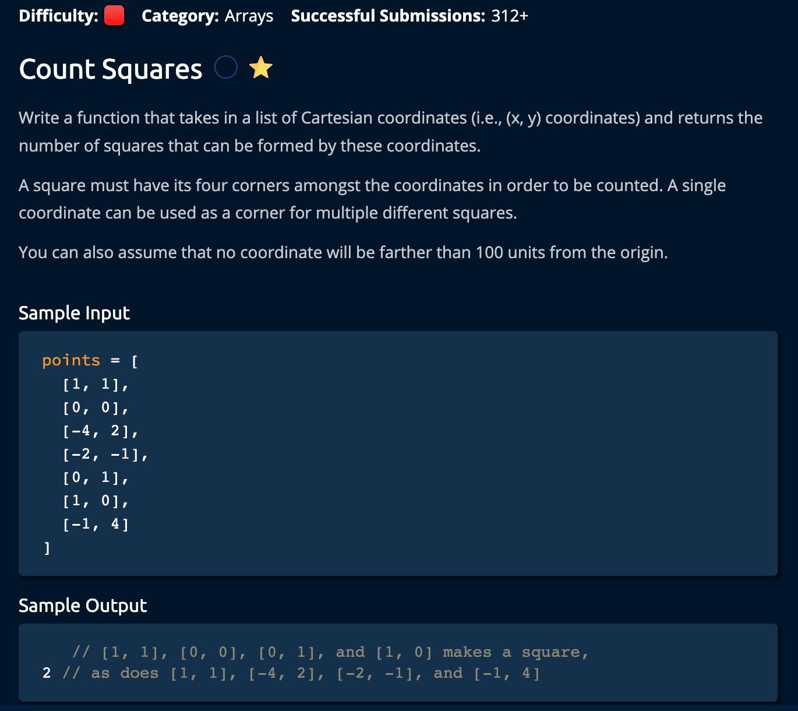
Task: Toggle the completion circle beside Count Squares
Action: pyautogui.click(x=226, y=68)
